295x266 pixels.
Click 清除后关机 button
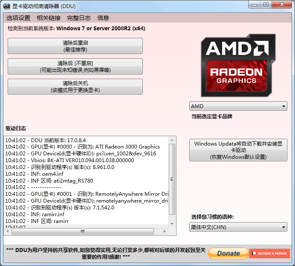pos(75,86)
